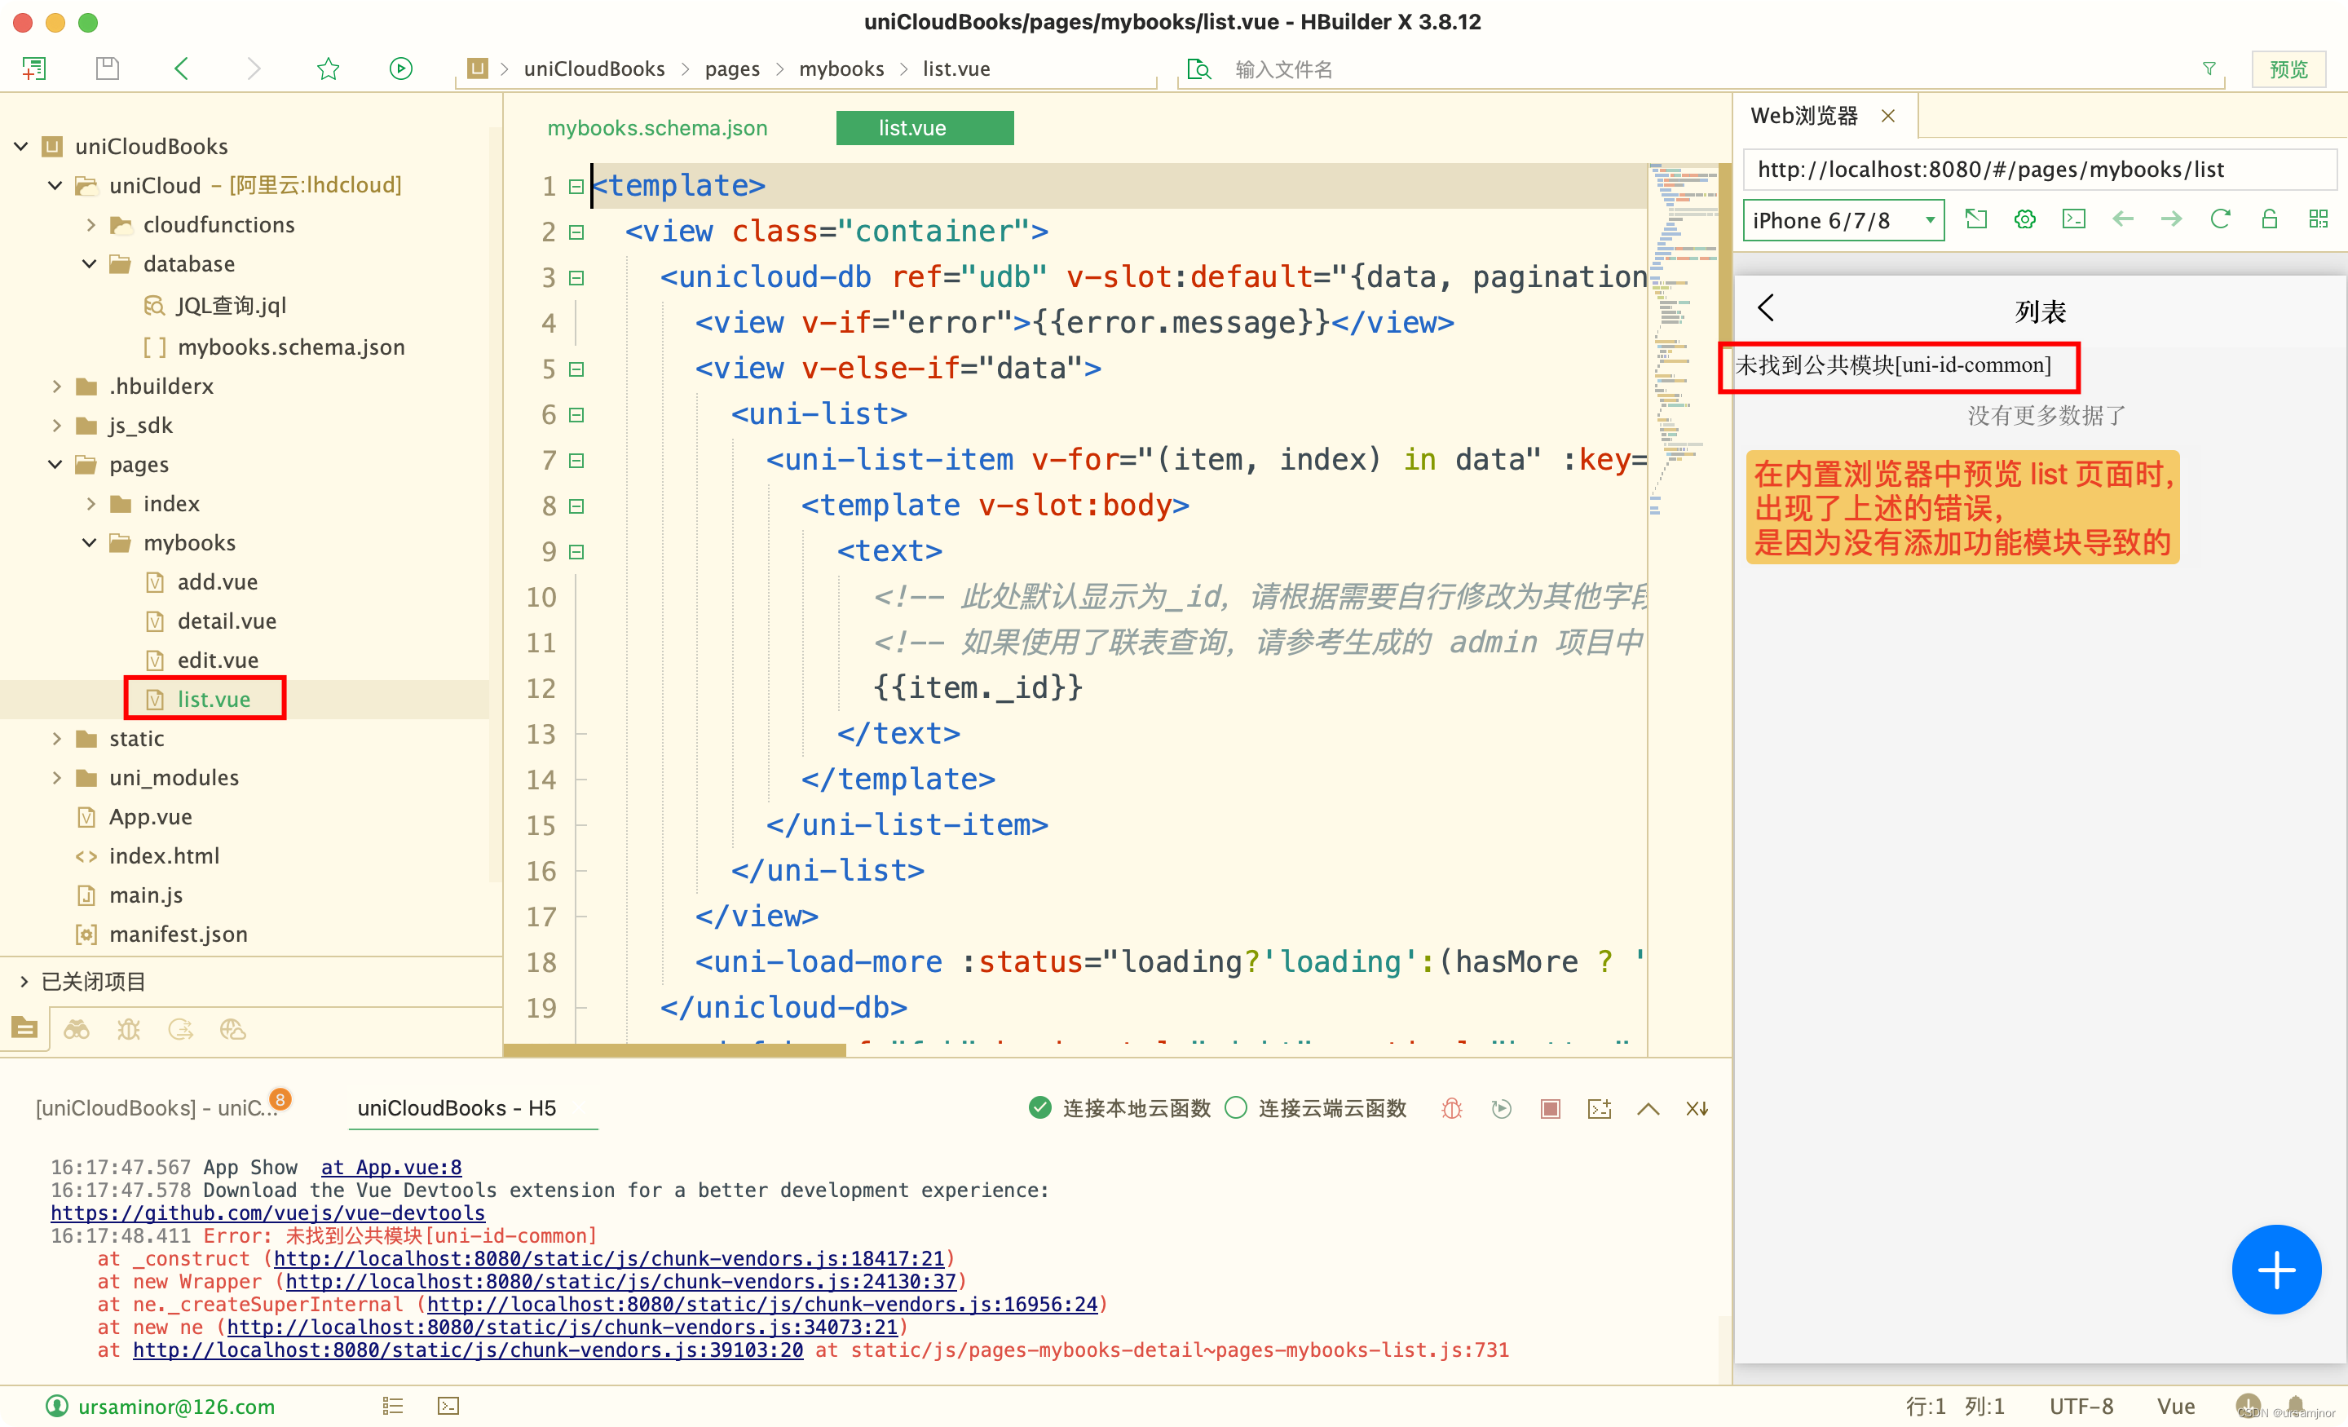Image resolution: width=2348 pixels, height=1427 pixels.
Task: Click the console close X-arrow icon
Action: click(1697, 1109)
